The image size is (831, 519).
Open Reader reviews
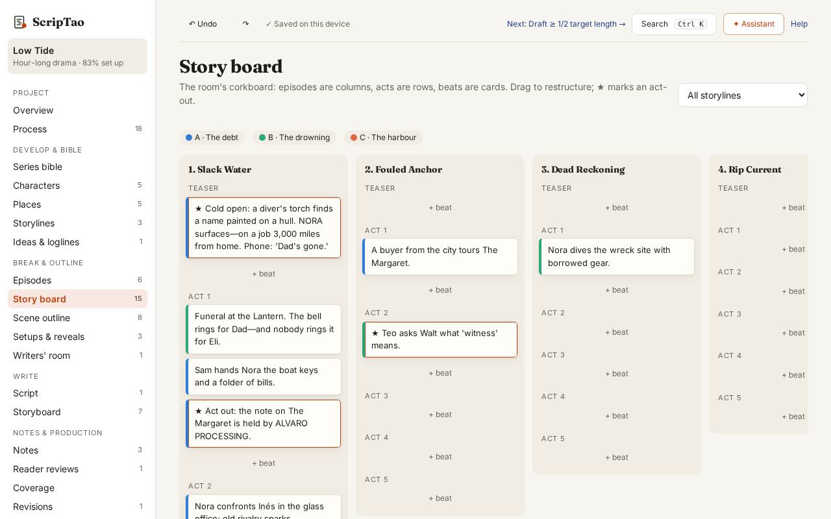pos(77,469)
